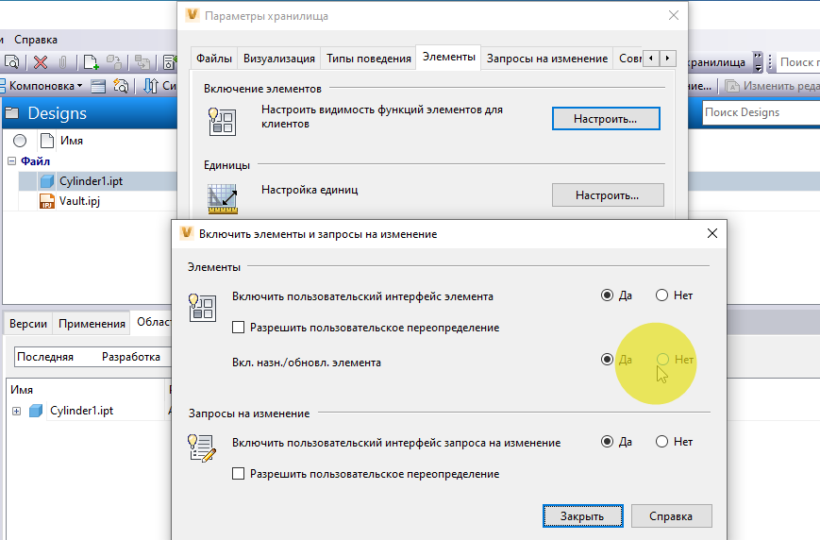Click the Cylinder1.ipt cube icon in file list

47,181
